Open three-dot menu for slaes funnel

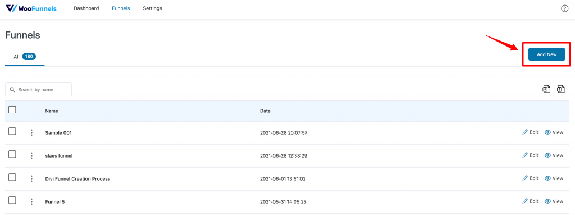(31, 155)
